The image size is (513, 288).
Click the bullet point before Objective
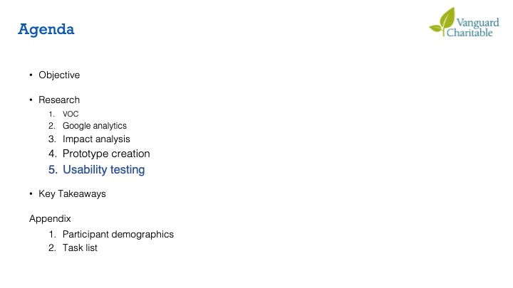[x=31, y=75]
